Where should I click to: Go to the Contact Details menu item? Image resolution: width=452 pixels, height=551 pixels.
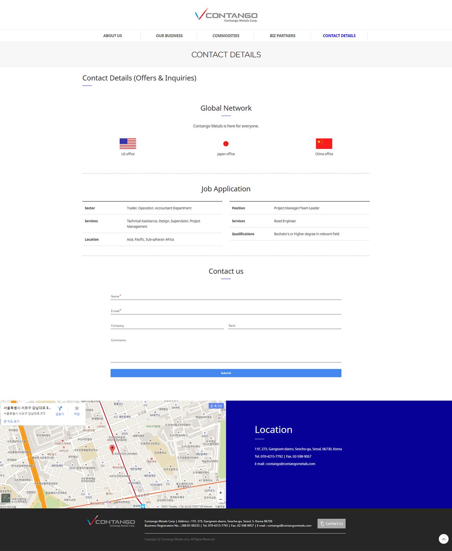(339, 36)
